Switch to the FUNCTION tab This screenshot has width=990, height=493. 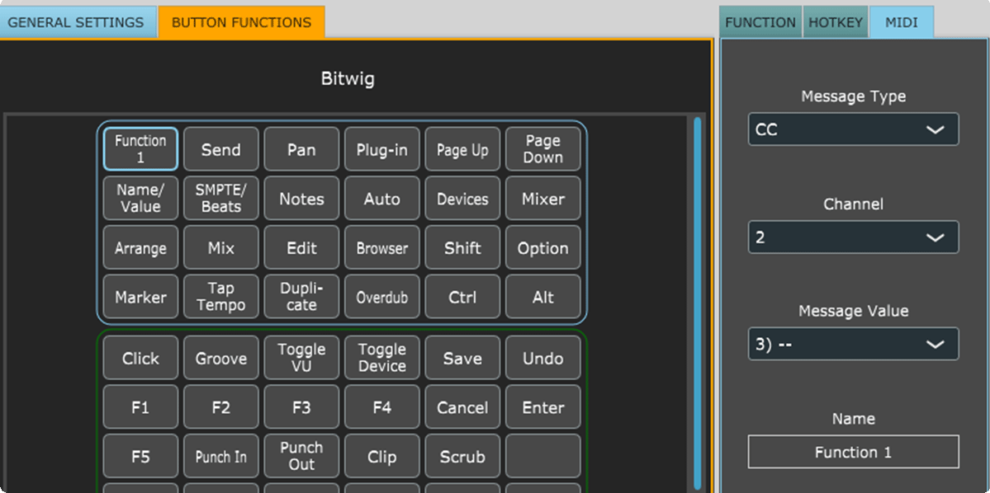760,21
